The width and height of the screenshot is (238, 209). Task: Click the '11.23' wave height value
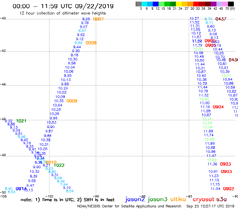(214, 176)
